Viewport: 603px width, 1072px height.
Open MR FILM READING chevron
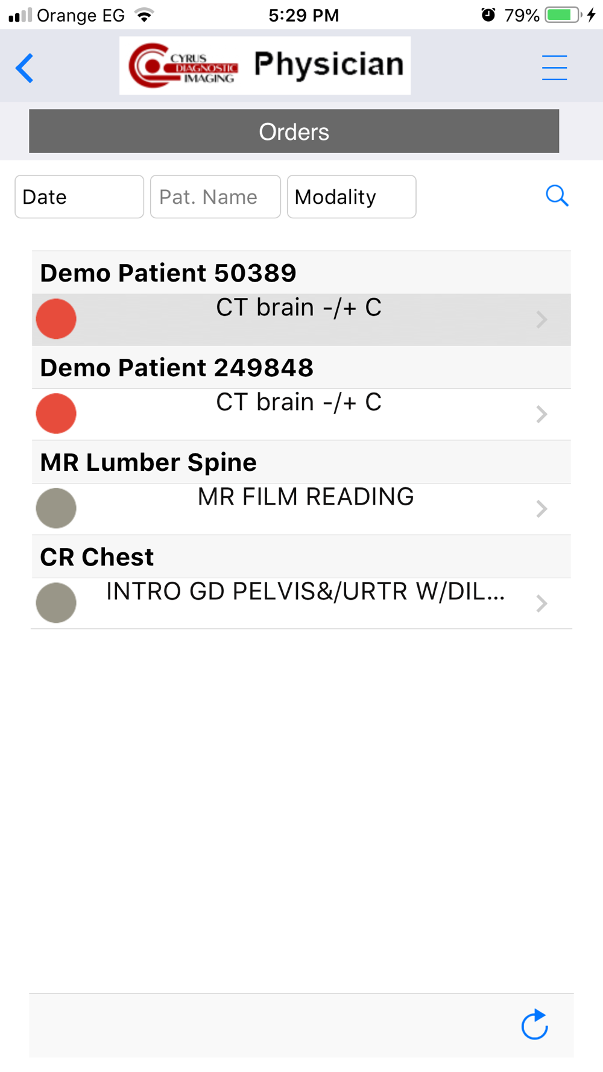[x=541, y=509]
